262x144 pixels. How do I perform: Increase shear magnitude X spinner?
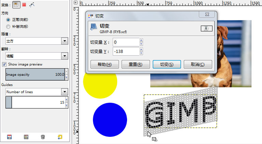pyautogui.click(x=141, y=40)
